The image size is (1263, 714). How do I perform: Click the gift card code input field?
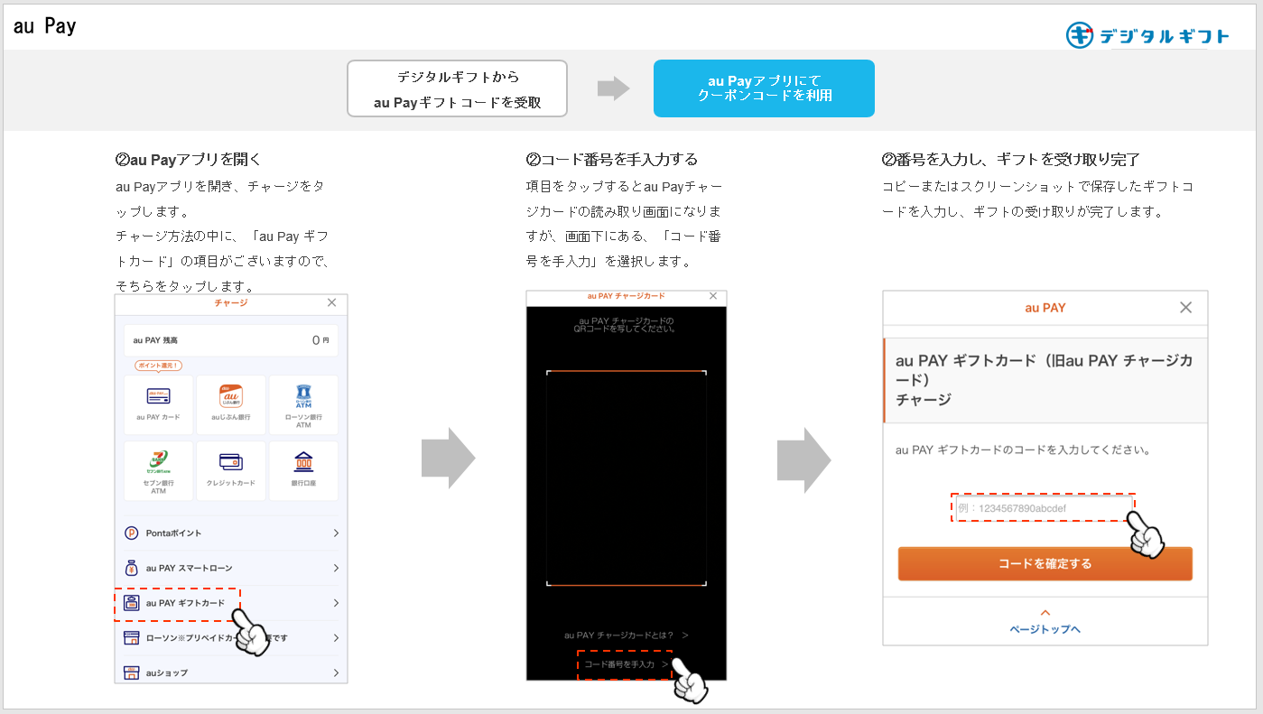pos(1043,508)
